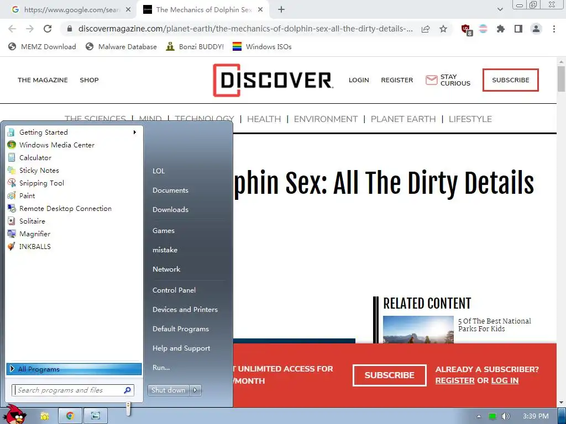Open Games from the Start menu
566x424 pixels.
tap(164, 231)
